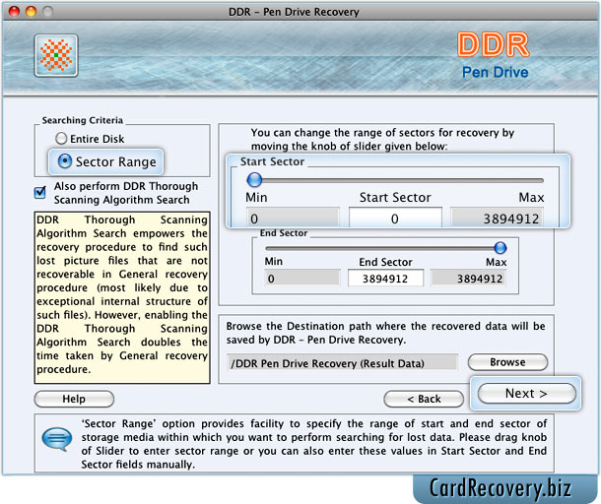Select the Sector Range radio button
The width and height of the screenshot is (601, 504).
pos(65,161)
